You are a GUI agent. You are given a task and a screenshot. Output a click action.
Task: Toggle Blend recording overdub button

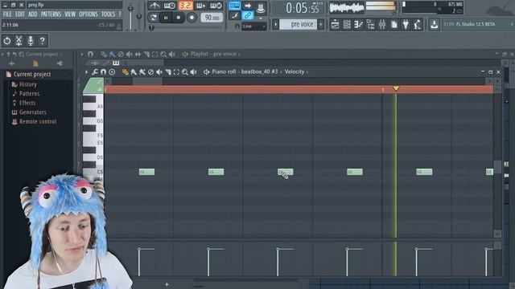pyautogui.click(x=200, y=6)
